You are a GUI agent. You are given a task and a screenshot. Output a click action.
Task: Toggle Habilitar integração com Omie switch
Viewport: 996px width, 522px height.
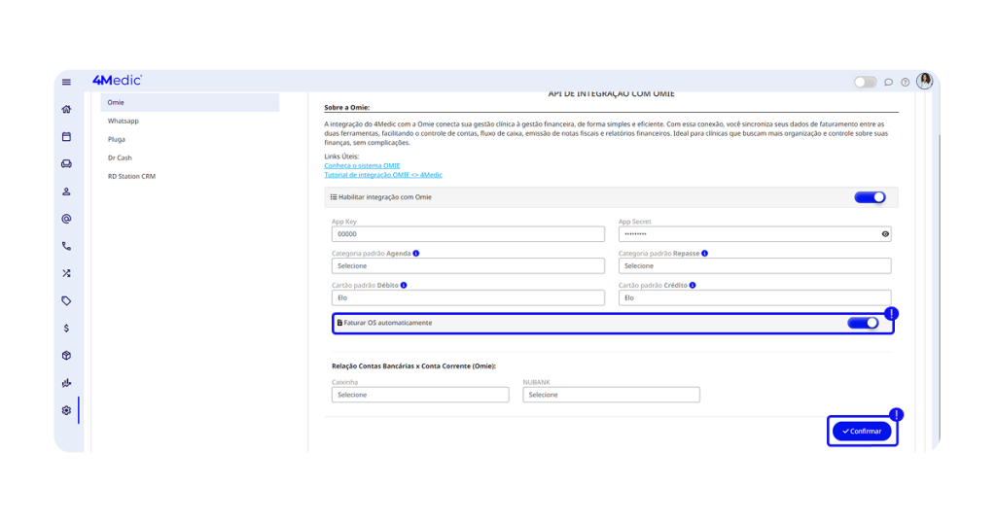point(870,197)
